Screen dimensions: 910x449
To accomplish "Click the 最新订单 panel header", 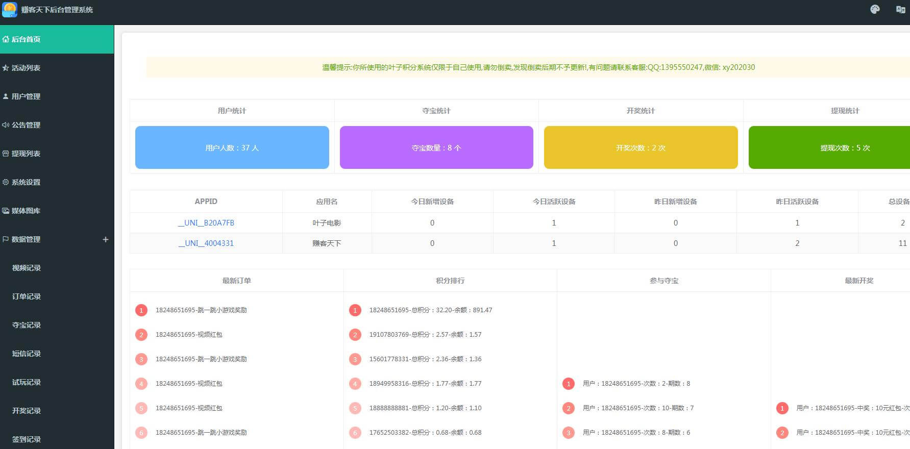I will coord(237,281).
